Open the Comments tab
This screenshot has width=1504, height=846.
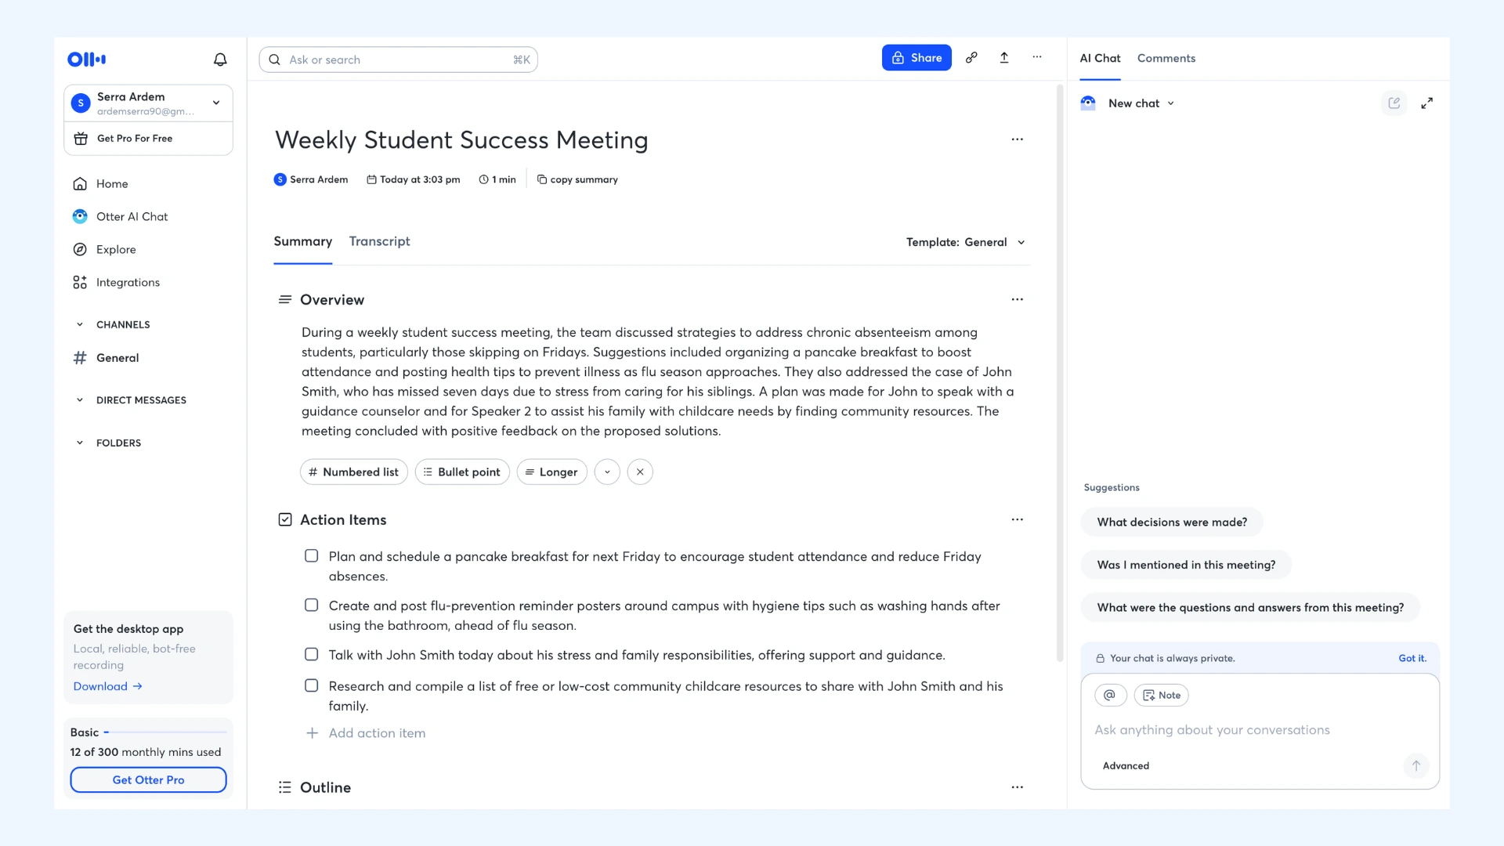pos(1166,58)
